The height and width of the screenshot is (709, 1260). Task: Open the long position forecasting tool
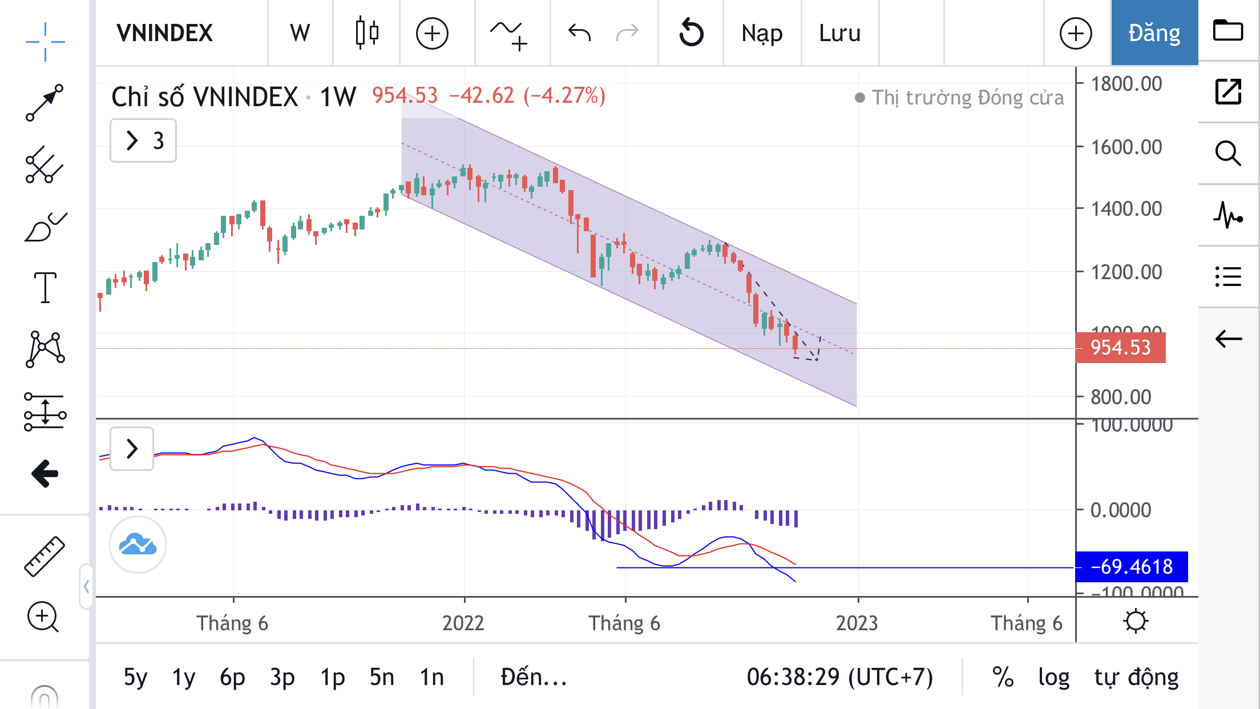(45, 412)
